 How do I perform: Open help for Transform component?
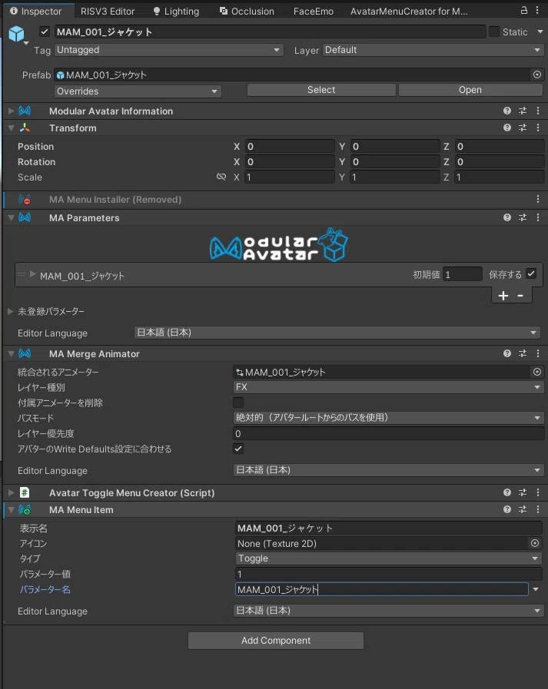(x=507, y=128)
